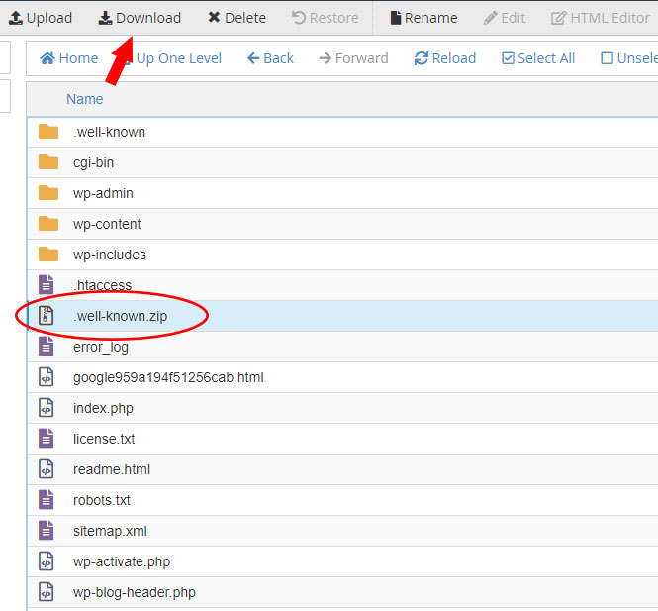
Task: Click the wp-includes folder icon
Action: click(47, 255)
